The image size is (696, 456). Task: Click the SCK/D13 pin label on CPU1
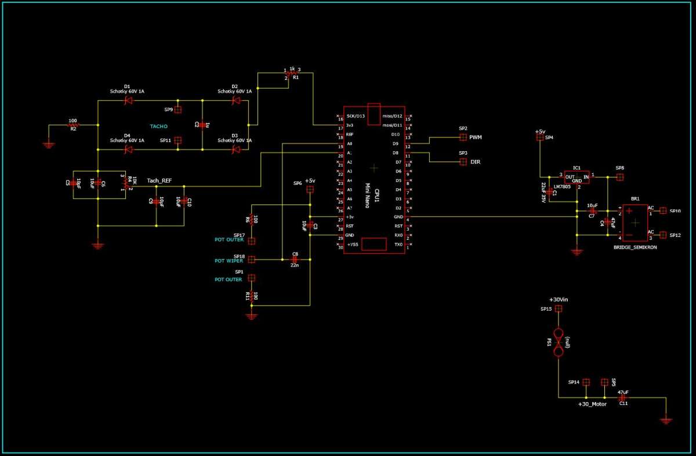coord(356,116)
